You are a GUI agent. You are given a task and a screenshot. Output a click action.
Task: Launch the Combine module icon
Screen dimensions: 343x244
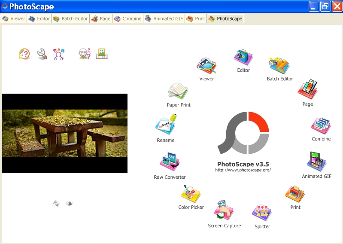tap(321, 126)
